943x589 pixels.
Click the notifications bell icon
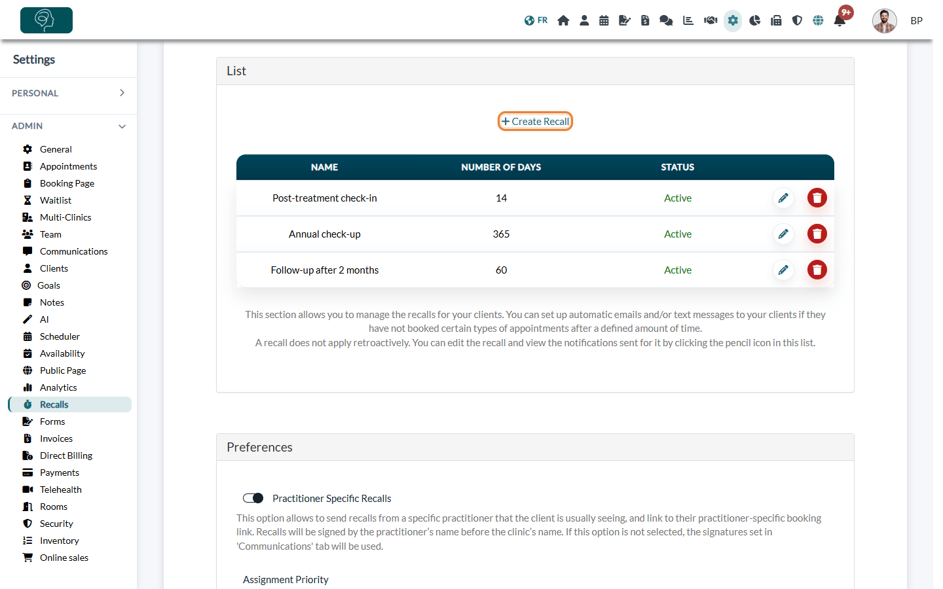(x=840, y=20)
